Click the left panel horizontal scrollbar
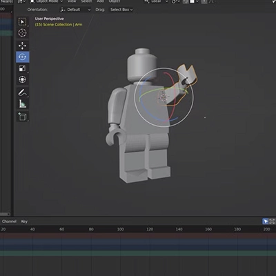Viewport: 276px width, 276px height. pos(5,214)
